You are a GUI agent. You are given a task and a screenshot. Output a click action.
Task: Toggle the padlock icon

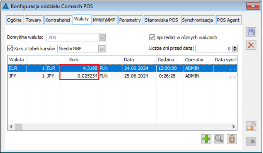click(x=251, y=126)
